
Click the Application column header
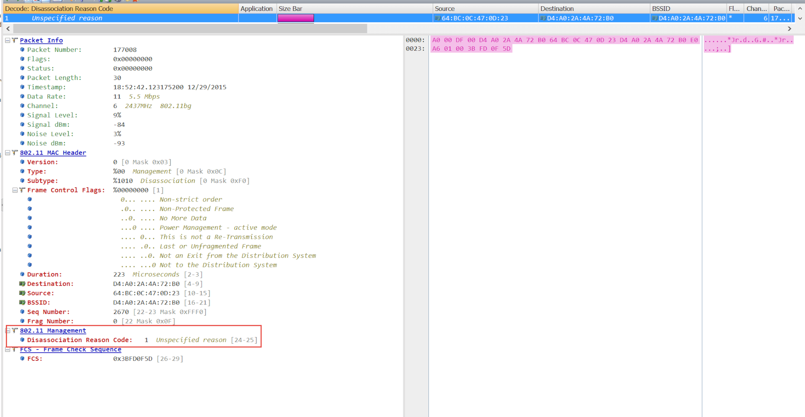click(256, 8)
